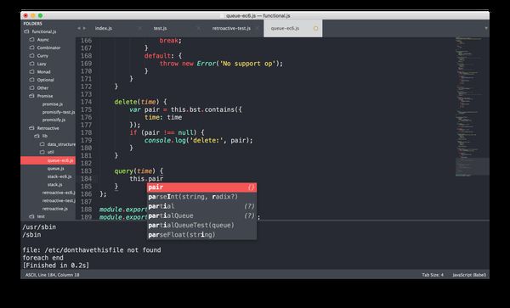Click the highlighted viewport region in minimap
The width and height of the screenshot is (510, 308).
pos(472,167)
